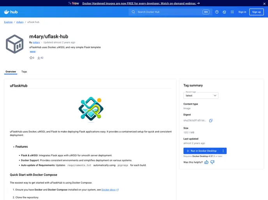Open the Docker docs link

[109, 190]
